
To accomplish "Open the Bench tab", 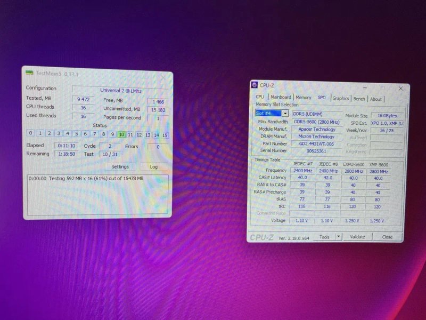I will [359, 99].
